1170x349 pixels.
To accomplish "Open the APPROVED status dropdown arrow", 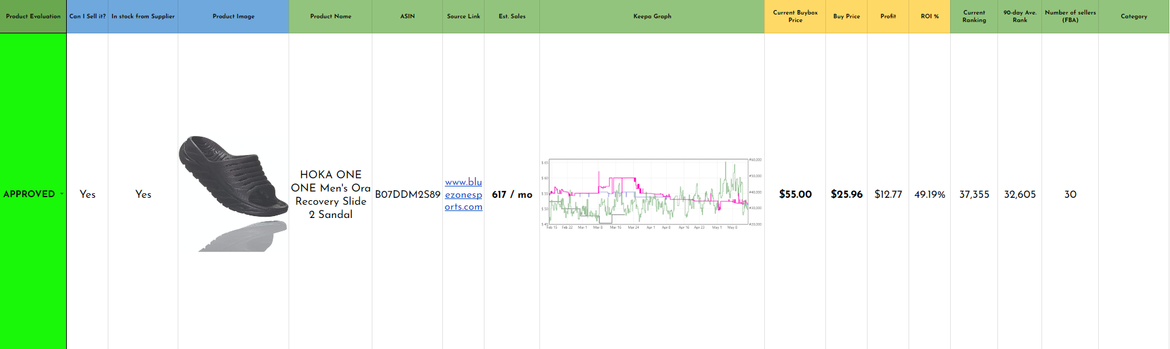I will tap(62, 194).
